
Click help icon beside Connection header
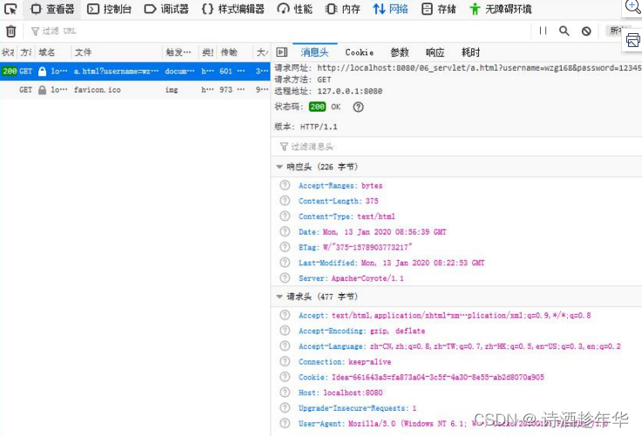tap(285, 362)
